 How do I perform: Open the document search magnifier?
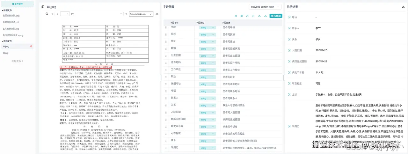coord(47,14)
